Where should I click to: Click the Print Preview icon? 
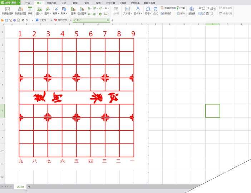click(x=19, y=20)
